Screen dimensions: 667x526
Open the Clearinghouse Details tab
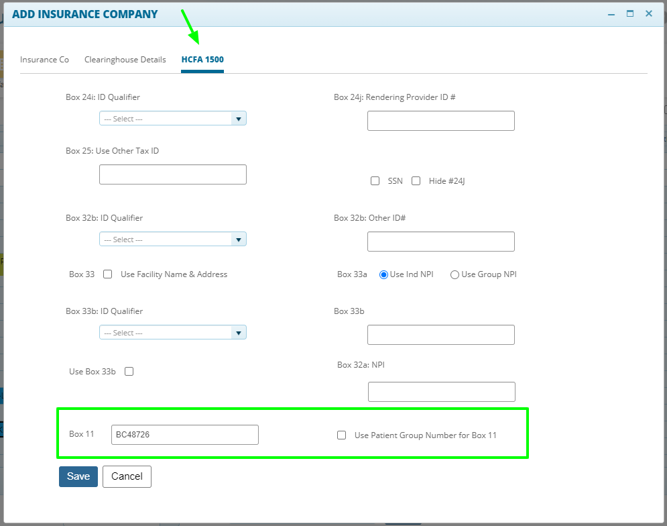point(125,60)
